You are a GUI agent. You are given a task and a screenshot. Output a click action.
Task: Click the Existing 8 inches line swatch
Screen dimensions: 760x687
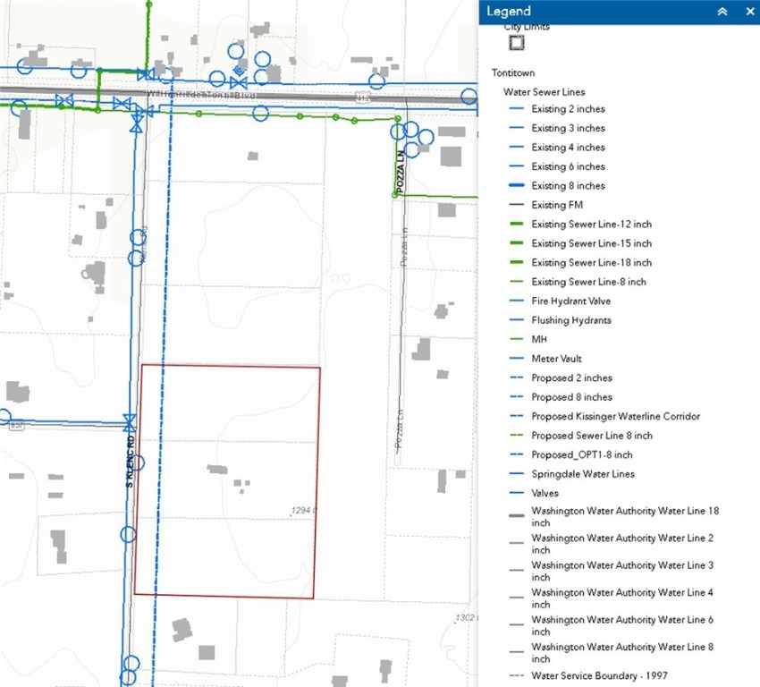pos(517,186)
